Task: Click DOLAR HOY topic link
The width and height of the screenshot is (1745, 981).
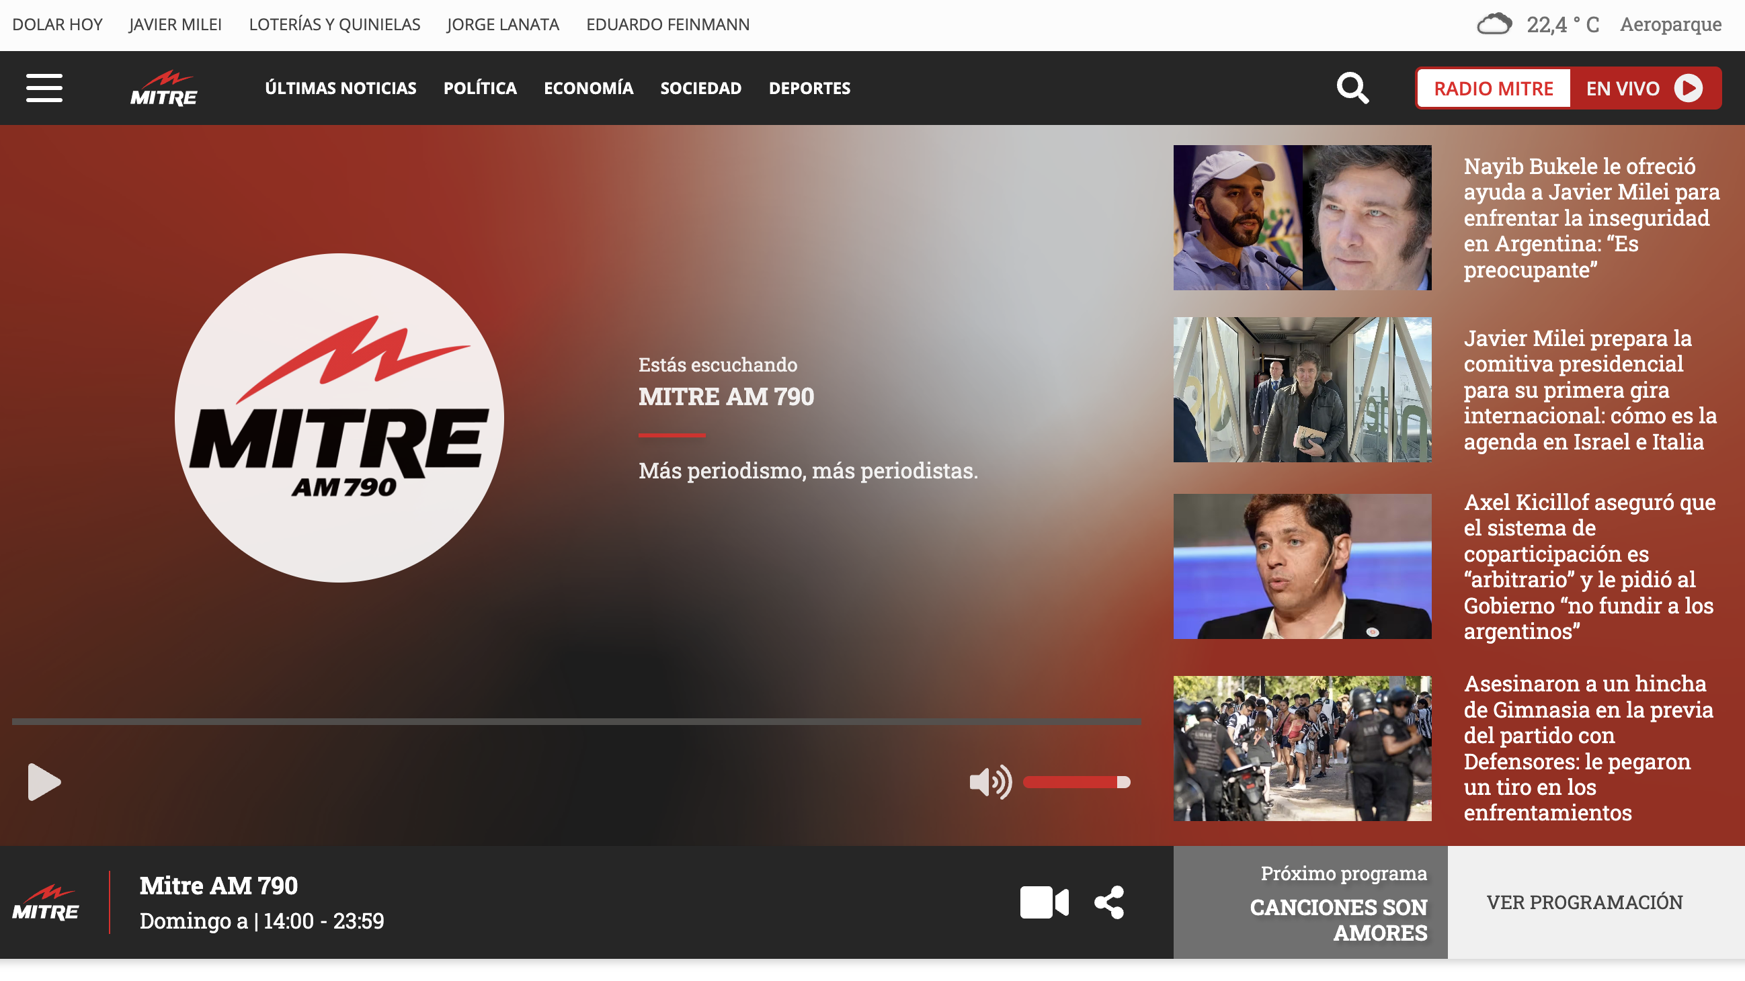Action: [x=58, y=24]
